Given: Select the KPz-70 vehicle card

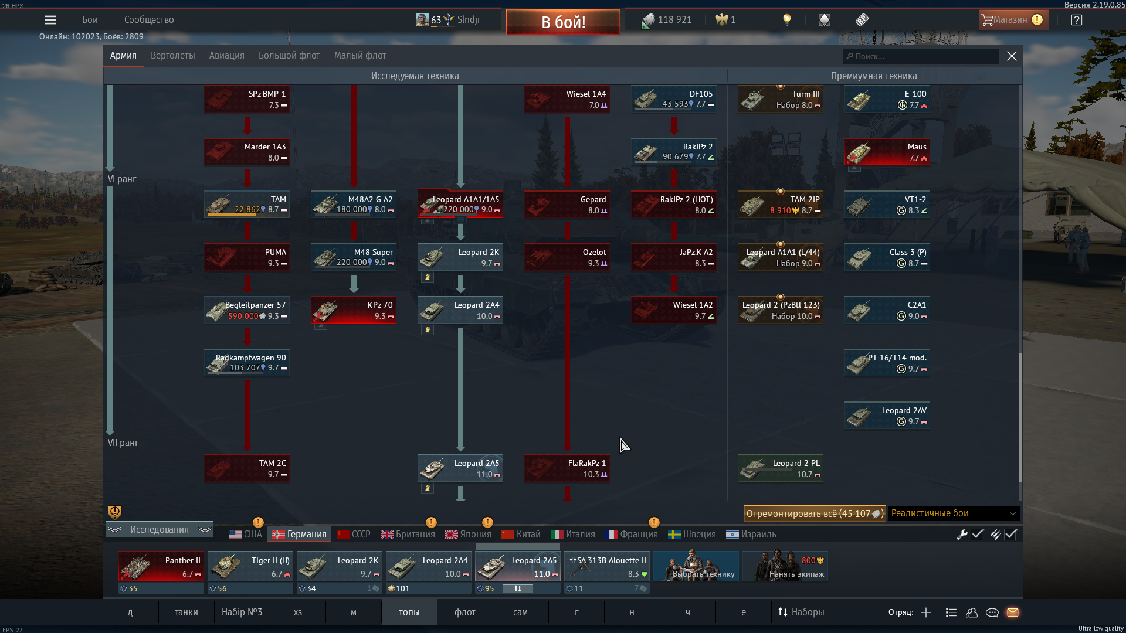Looking at the screenshot, I should (354, 310).
